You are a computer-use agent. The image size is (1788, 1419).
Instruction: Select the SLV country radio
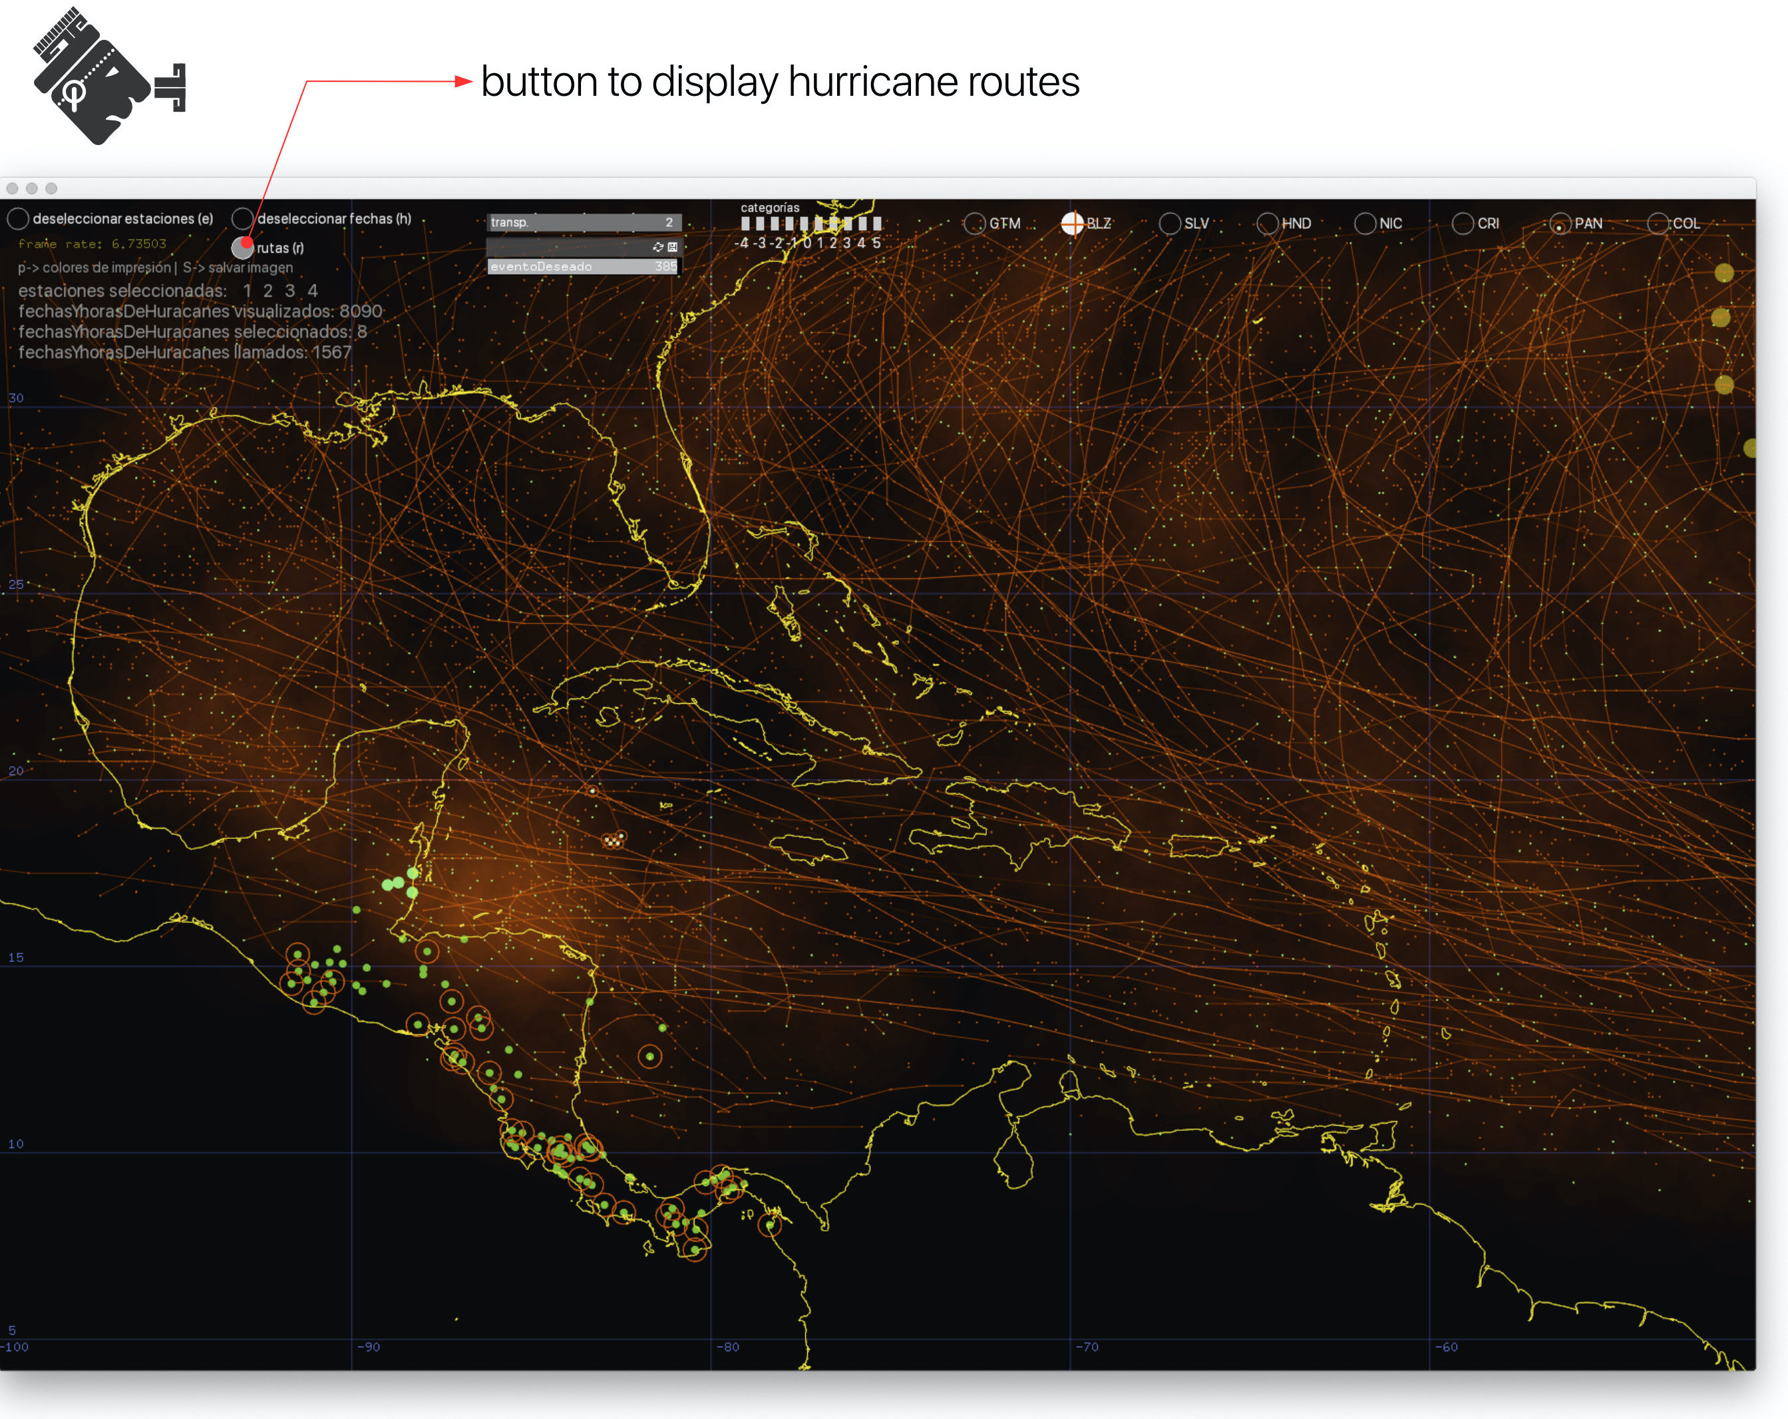pyautogui.click(x=1169, y=224)
